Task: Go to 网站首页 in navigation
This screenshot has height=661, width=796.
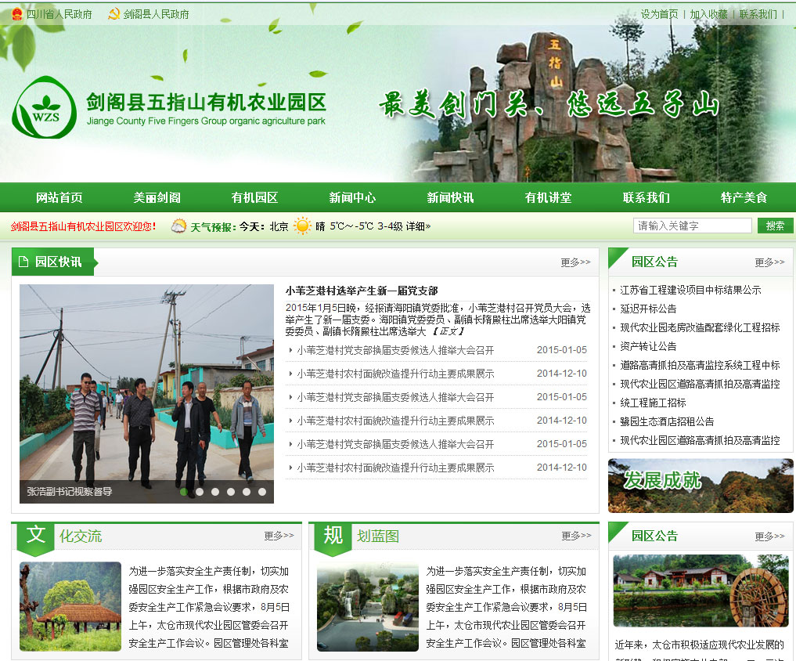Action: pos(59,197)
